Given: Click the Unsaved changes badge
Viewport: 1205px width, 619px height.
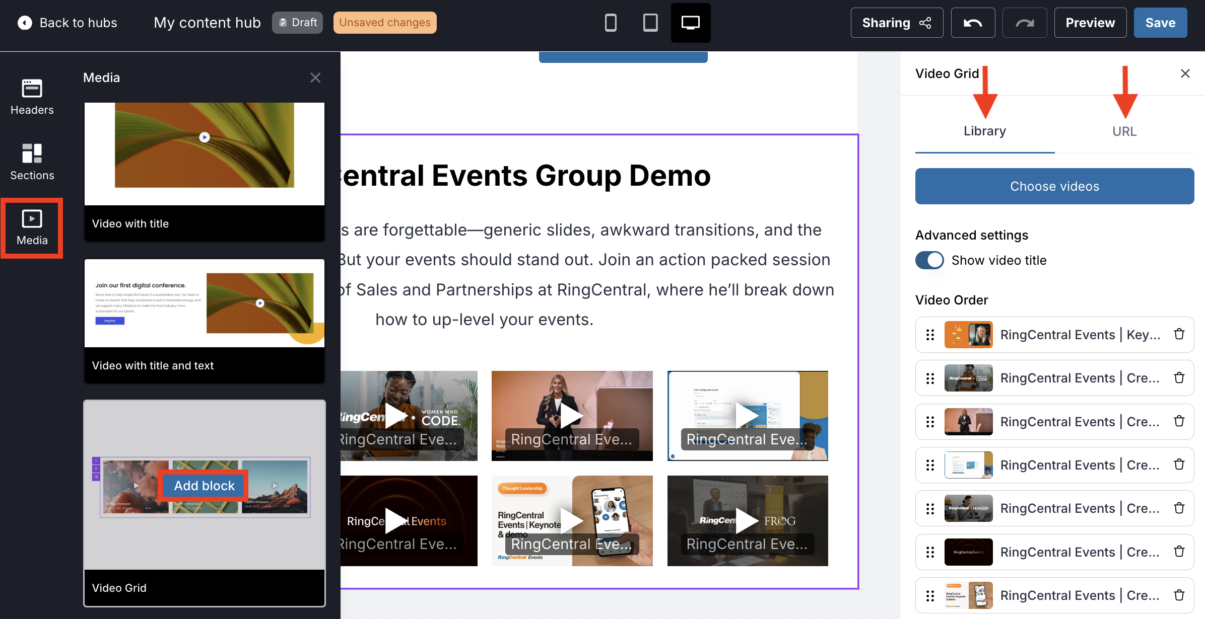Looking at the screenshot, I should pos(385,23).
